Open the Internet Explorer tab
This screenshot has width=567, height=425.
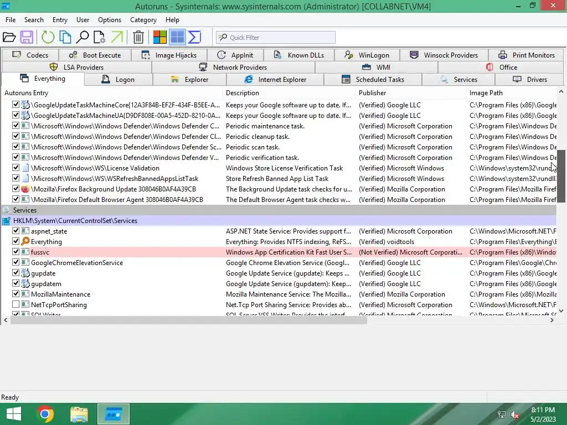click(275, 80)
